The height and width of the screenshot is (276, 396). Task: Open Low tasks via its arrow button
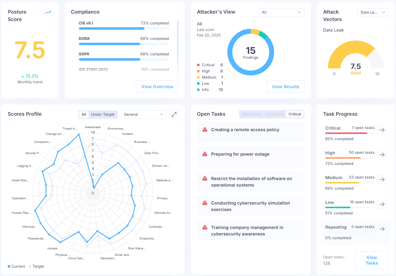pyautogui.click(x=382, y=204)
